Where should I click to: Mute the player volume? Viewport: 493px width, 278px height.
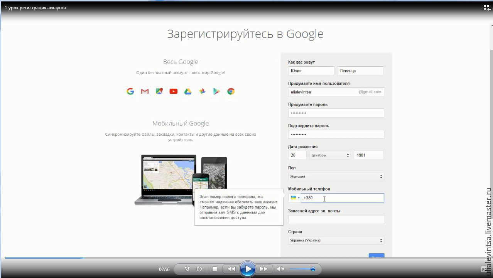pyautogui.click(x=280, y=269)
